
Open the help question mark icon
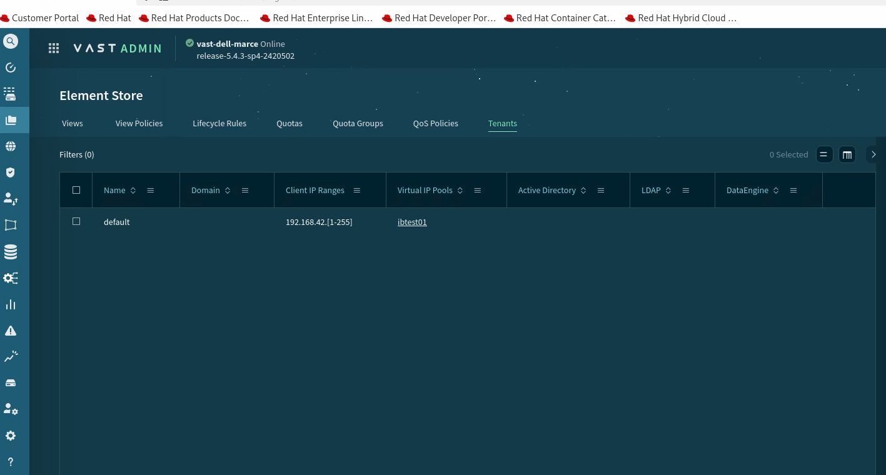11,462
